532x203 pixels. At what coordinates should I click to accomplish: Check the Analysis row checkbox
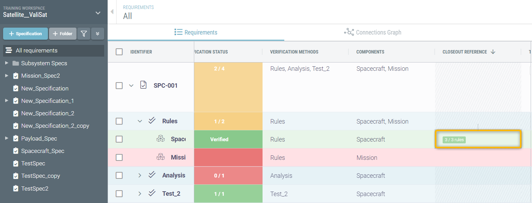click(x=119, y=175)
